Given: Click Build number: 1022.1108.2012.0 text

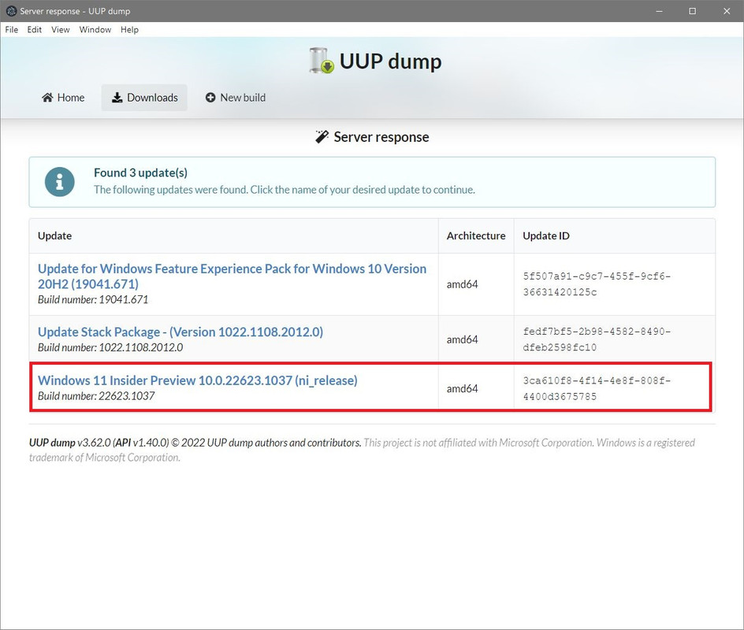Looking at the screenshot, I should (x=110, y=347).
